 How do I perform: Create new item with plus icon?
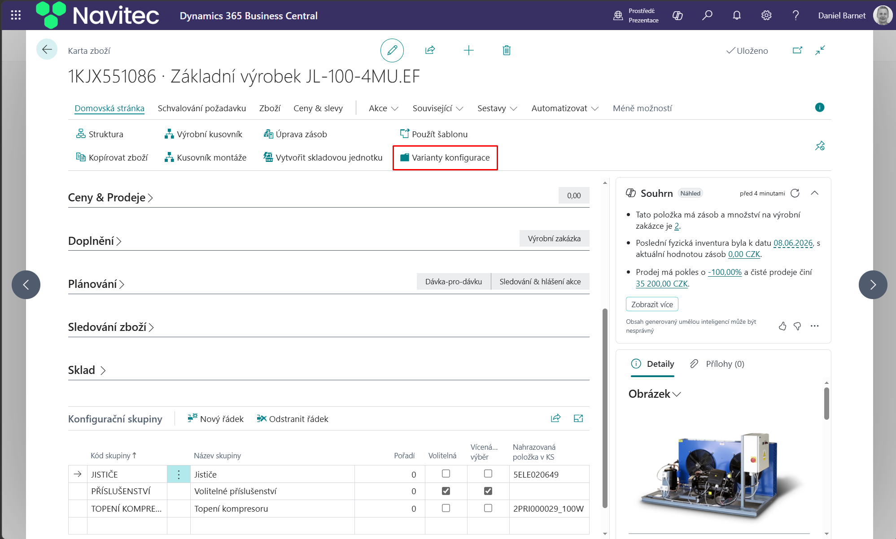click(468, 50)
